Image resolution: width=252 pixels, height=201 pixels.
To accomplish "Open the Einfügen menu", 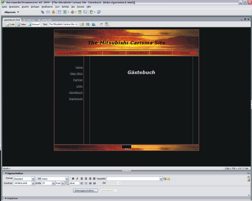I will click(x=35, y=7).
